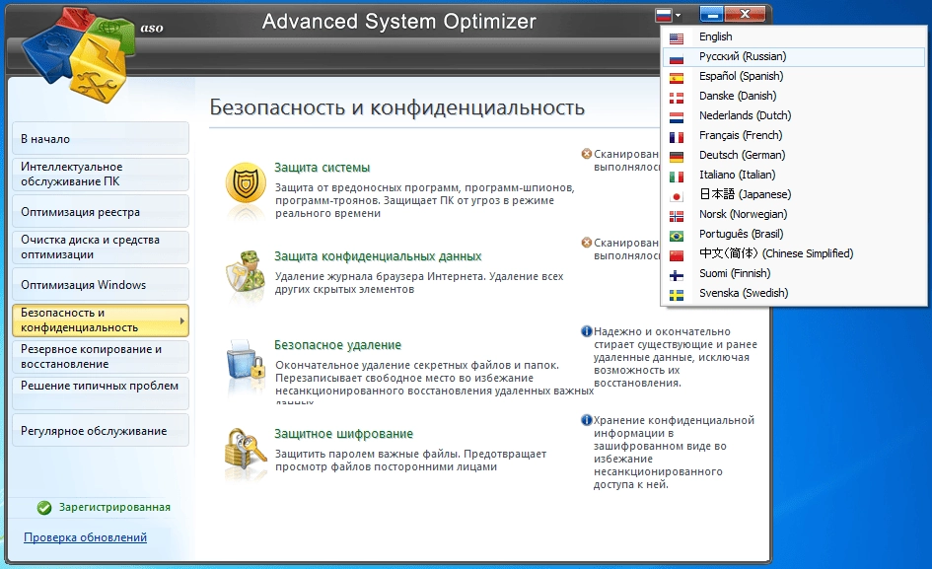Viewport: 932px width, 569px height.
Task: Open the language flag dropdown in title bar
Action: [x=668, y=14]
